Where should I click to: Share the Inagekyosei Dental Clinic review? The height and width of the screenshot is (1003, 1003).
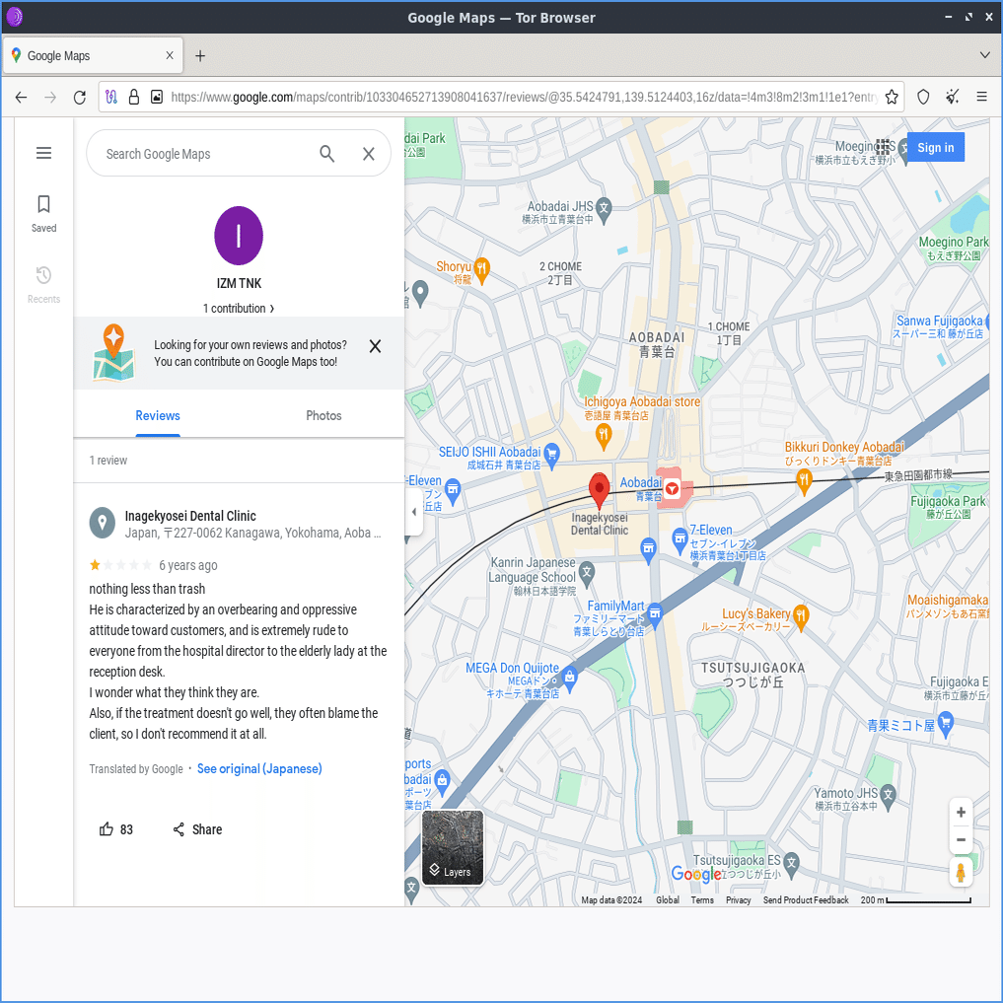coord(197,829)
